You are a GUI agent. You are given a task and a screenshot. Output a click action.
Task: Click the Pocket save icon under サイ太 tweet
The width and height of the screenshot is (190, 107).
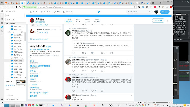click(92, 53)
